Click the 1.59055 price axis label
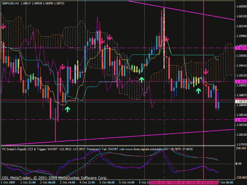This screenshot has width=247, height=185. click(241, 85)
